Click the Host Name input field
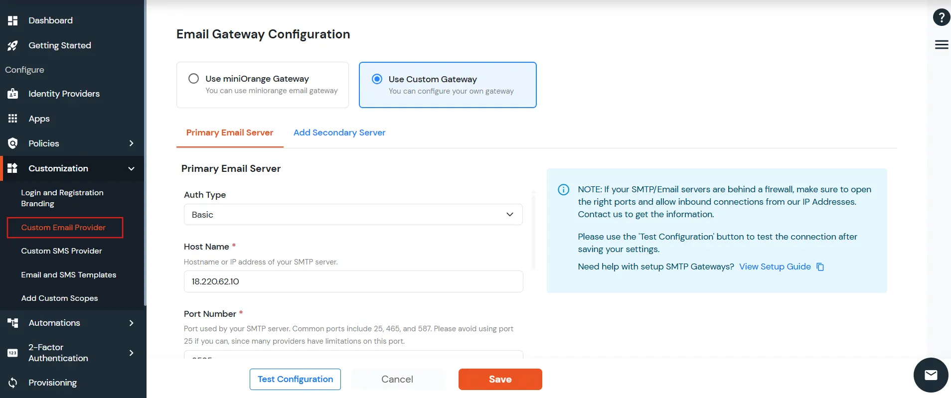The width and height of the screenshot is (951, 398). (x=353, y=281)
